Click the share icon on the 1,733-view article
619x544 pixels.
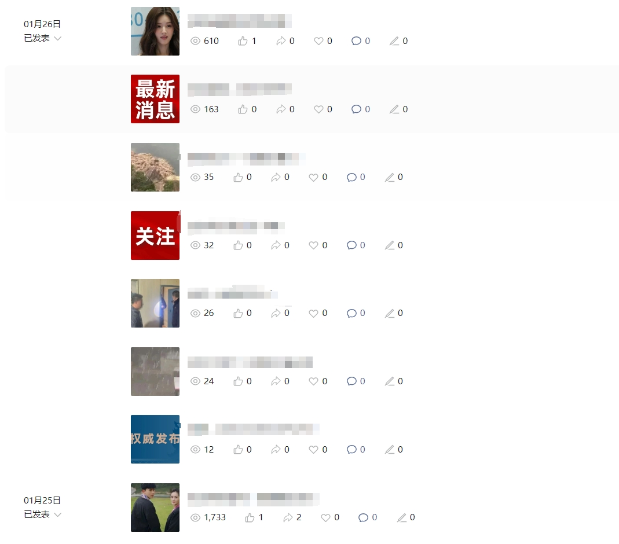pyautogui.click(x=288, y=517)
